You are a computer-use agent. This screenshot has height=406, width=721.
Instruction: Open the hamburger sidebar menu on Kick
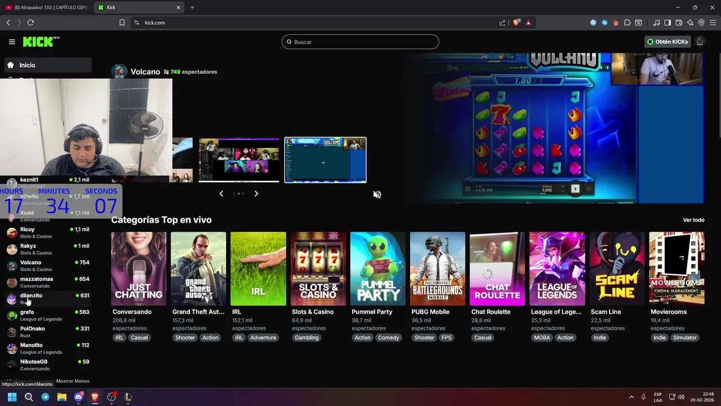[x=12, y=42]
